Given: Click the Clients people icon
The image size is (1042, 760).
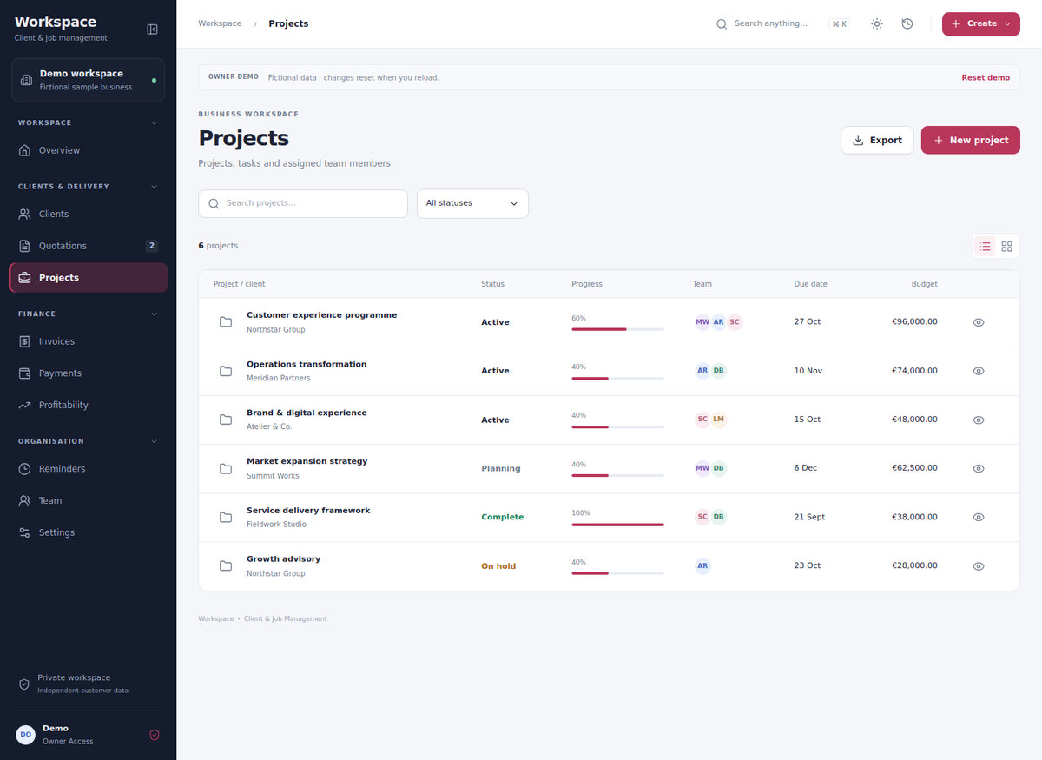Looking at the screenshot, I should click(x=25, y=214).
